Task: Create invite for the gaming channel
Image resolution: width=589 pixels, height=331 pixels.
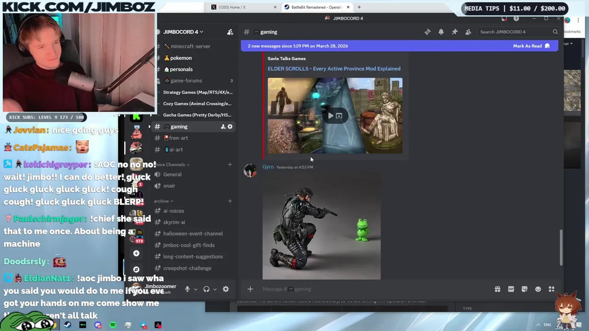Action: point(223,127)
